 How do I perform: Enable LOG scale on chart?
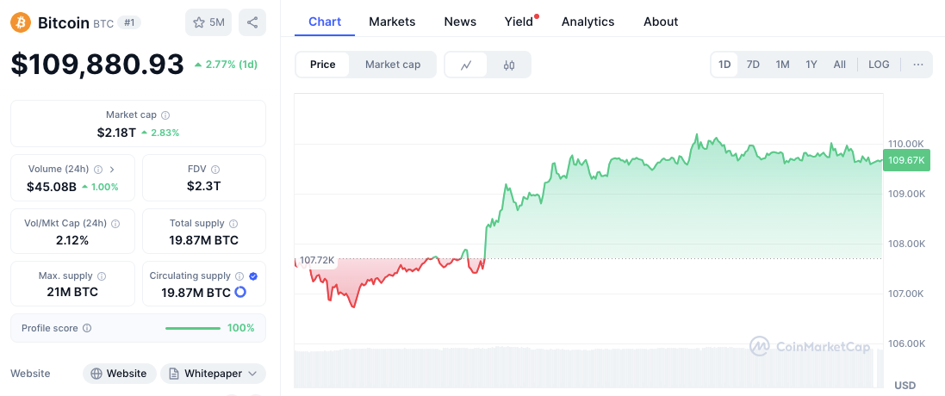[x=879, y=65]
